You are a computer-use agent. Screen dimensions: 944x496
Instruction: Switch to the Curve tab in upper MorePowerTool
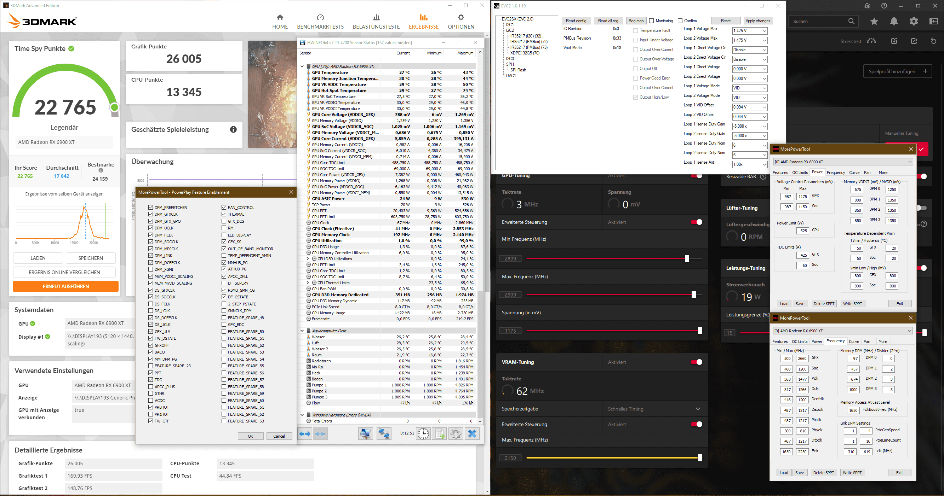click(854, 173)
